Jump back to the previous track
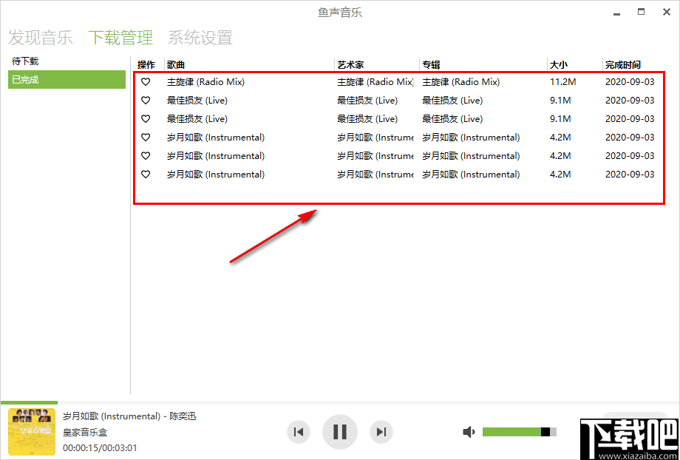The height and width of the screenshot is (460, 680). [x=299, y=431]
